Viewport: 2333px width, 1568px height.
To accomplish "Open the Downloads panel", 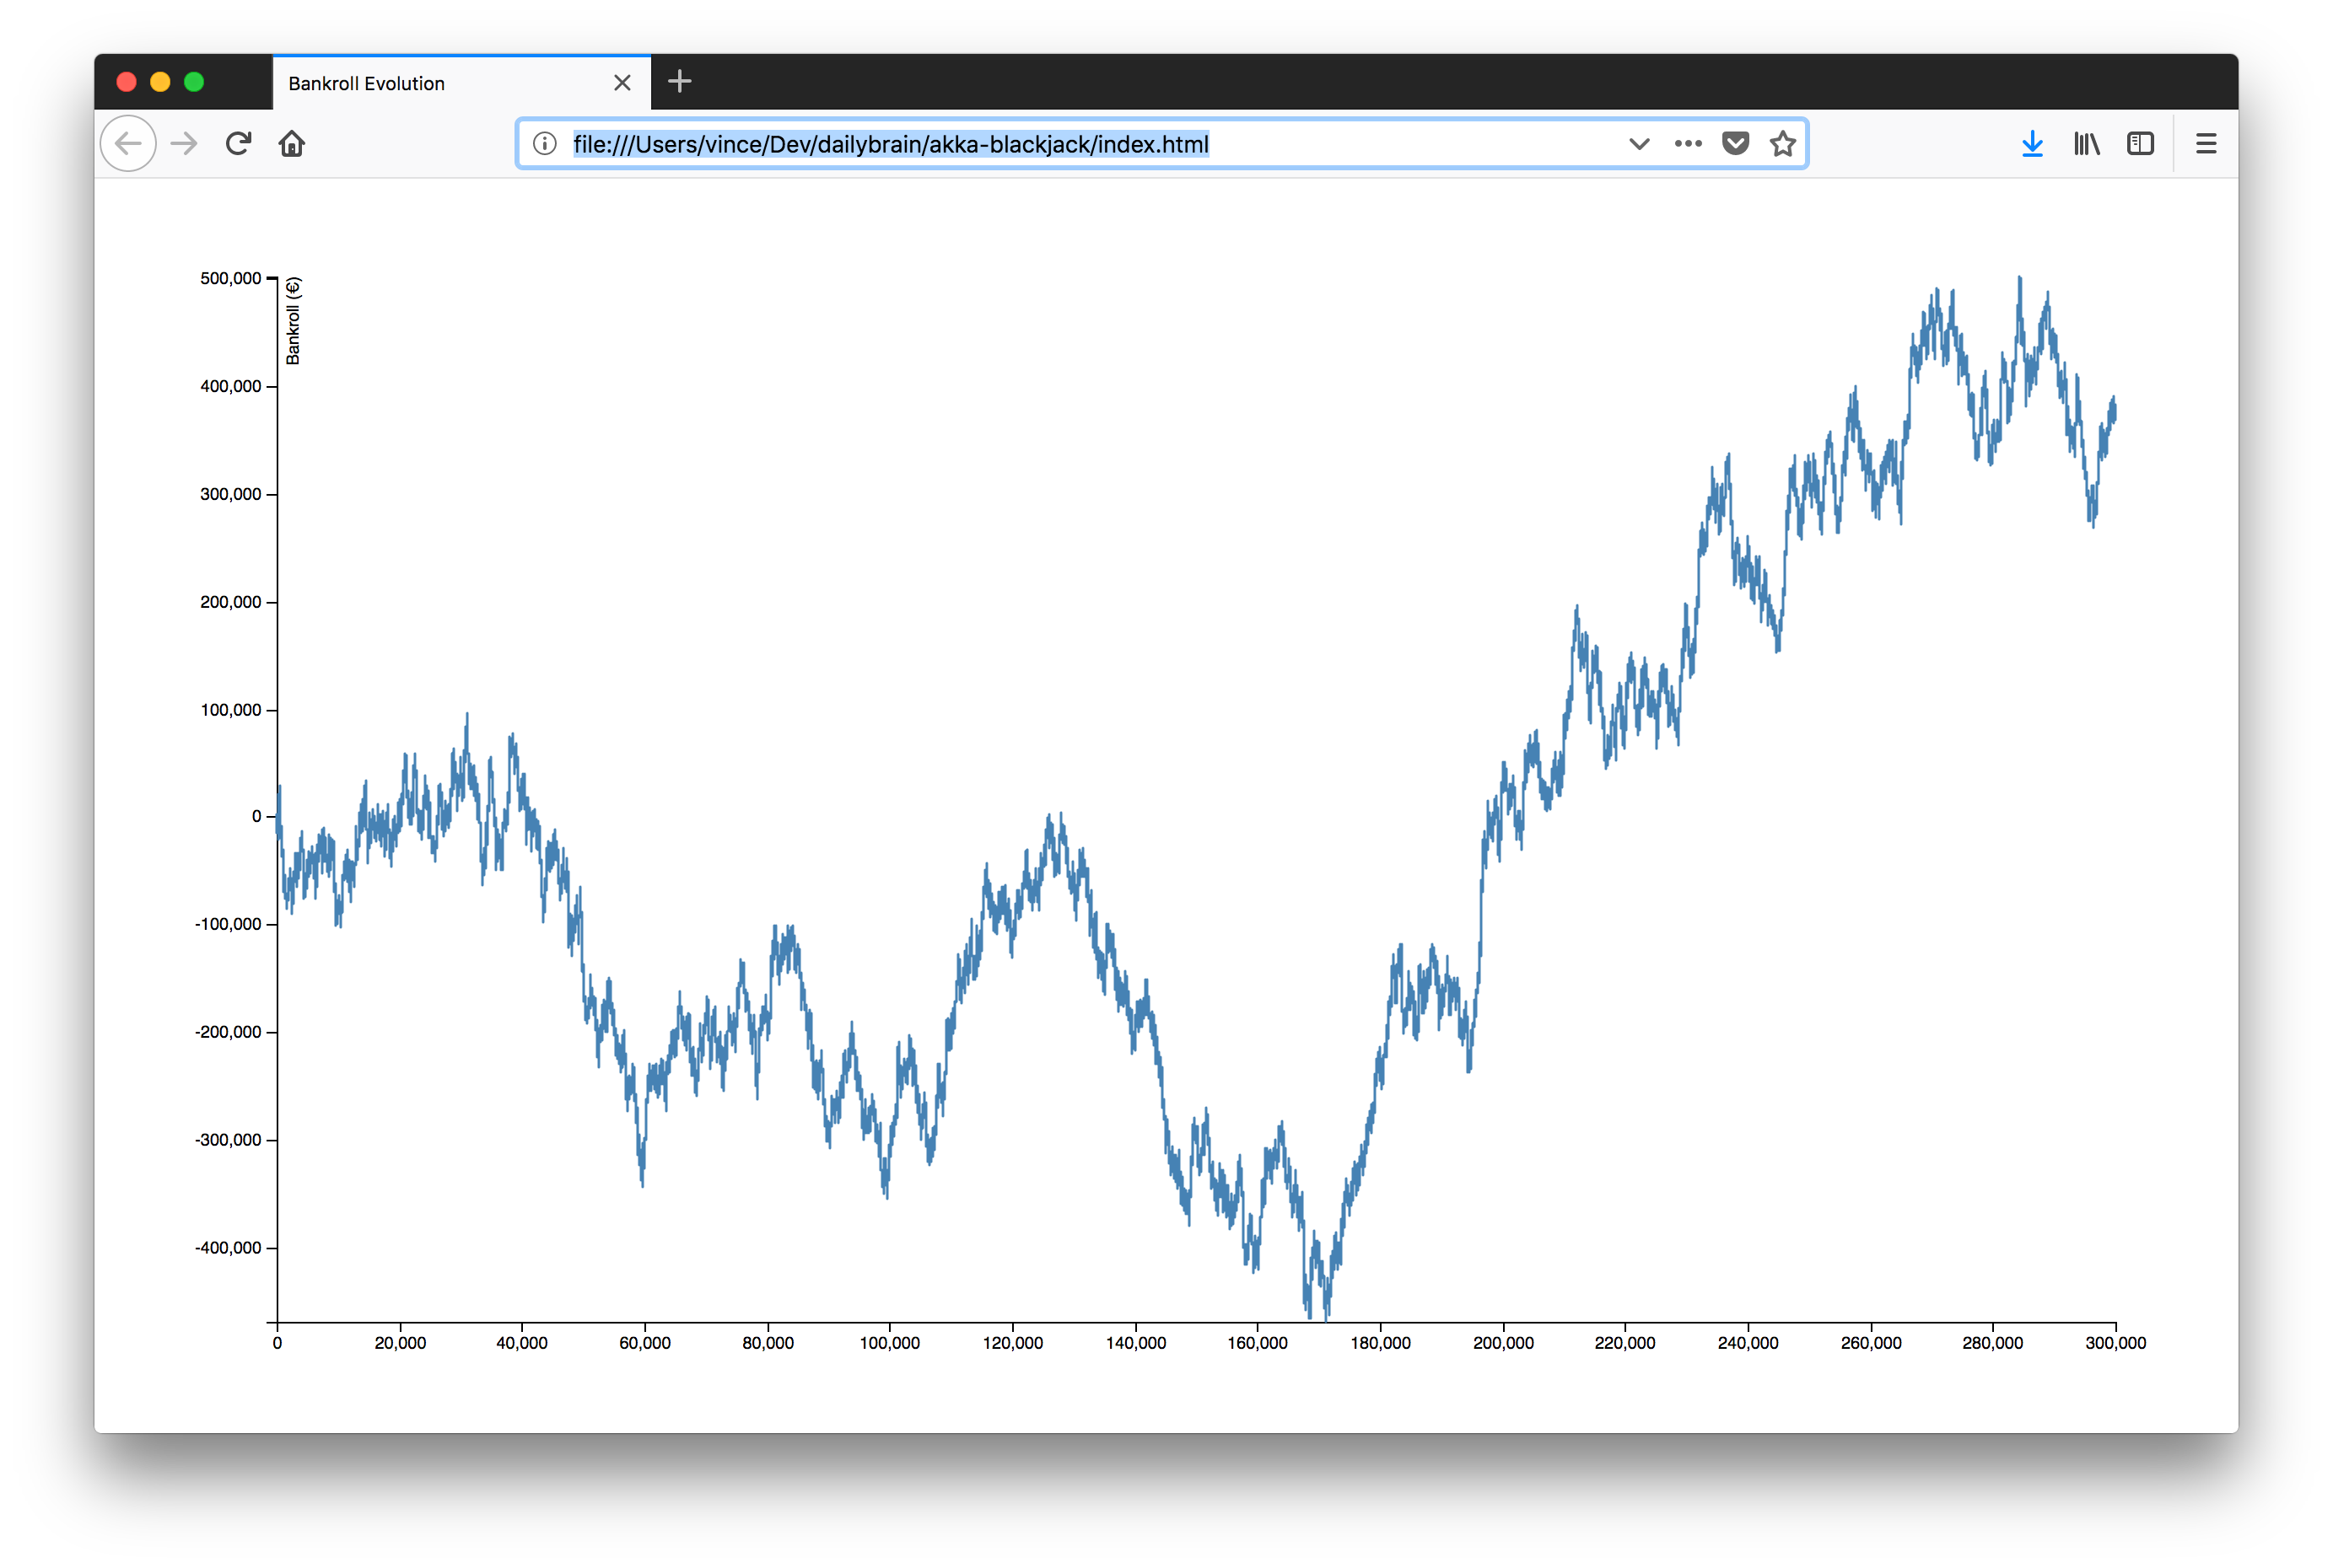I will click(x=2032, y=144).
